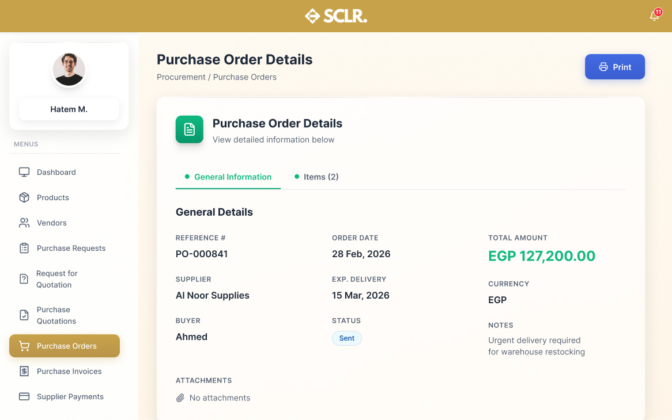The image size is (672, 420).
Task: Open Purchase Quotations menu item
Action: (56, 315)
